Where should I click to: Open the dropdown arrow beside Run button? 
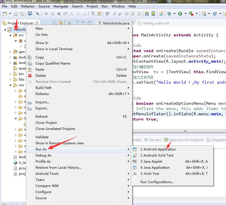pyautogui.click(x=185, y=14)
